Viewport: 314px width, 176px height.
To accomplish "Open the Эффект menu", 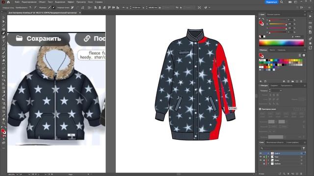I will point(71,2).
